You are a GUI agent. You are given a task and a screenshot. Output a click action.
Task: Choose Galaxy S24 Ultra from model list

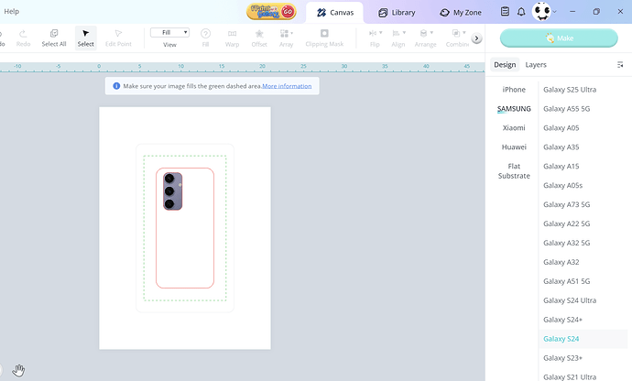tap(569, 300)
